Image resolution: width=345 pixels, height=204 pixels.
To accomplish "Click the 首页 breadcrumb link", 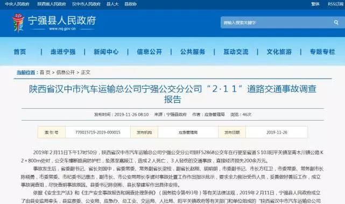I will point(45,72).
